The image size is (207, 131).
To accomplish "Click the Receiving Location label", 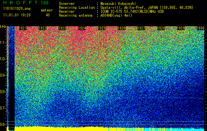I will tap(77, 8).
